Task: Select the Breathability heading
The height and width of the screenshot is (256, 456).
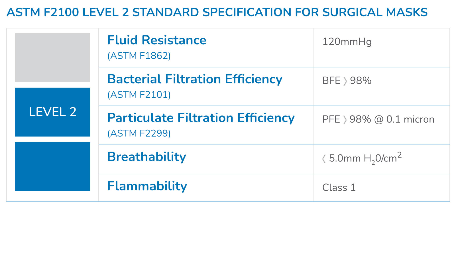Action: pos(146,157)
